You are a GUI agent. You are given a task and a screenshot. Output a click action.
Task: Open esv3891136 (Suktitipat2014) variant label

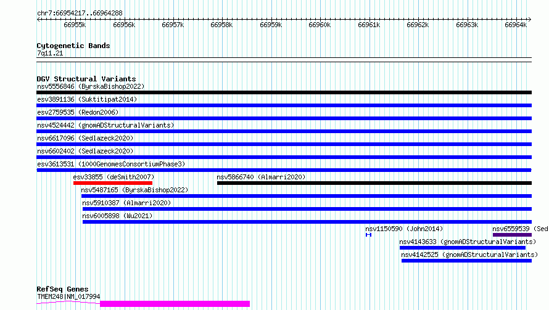tap(87, 99)
